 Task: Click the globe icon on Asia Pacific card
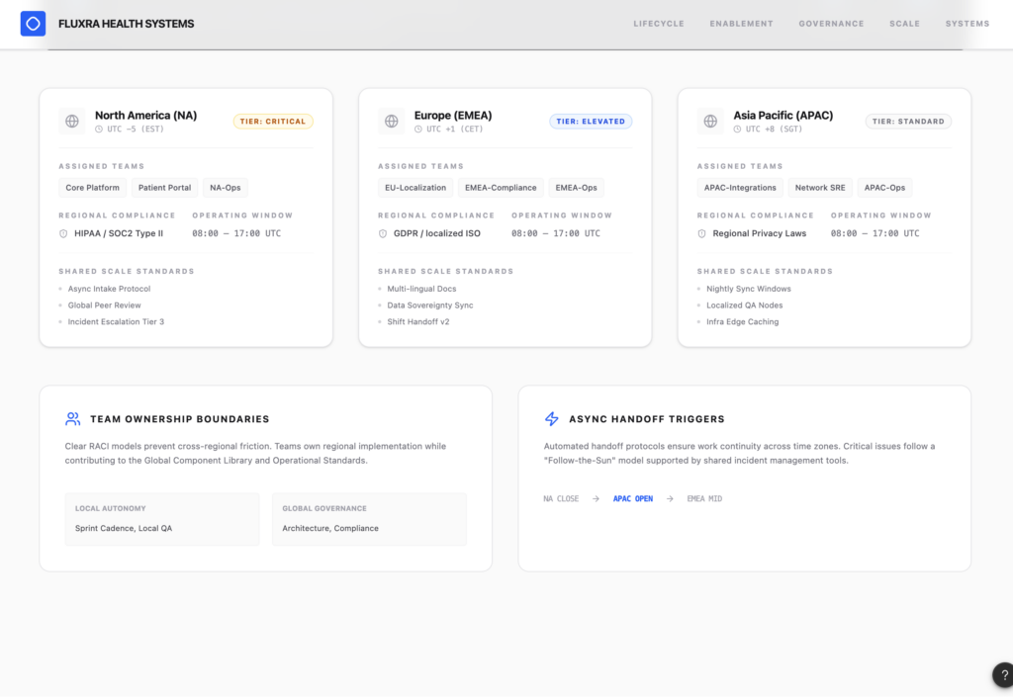pos(710,122)
